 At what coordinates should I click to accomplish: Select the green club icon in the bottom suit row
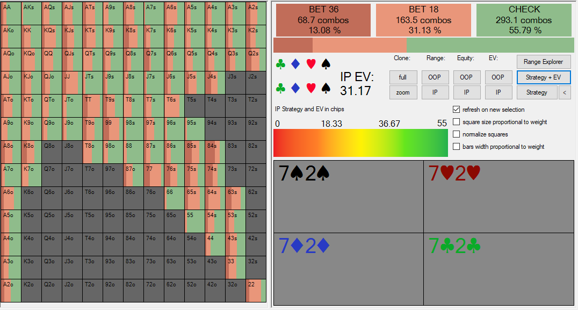tap(280, 88)
